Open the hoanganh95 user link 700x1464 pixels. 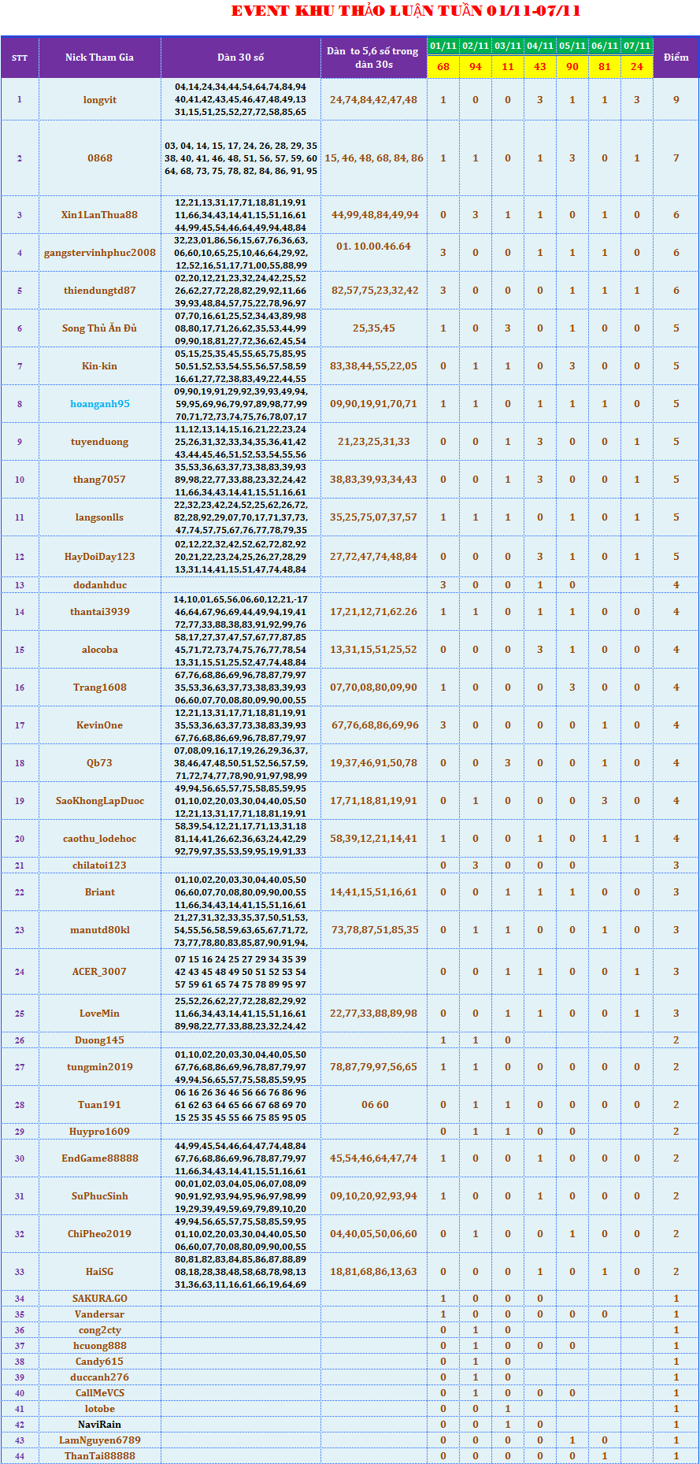(x=99, y=404)
